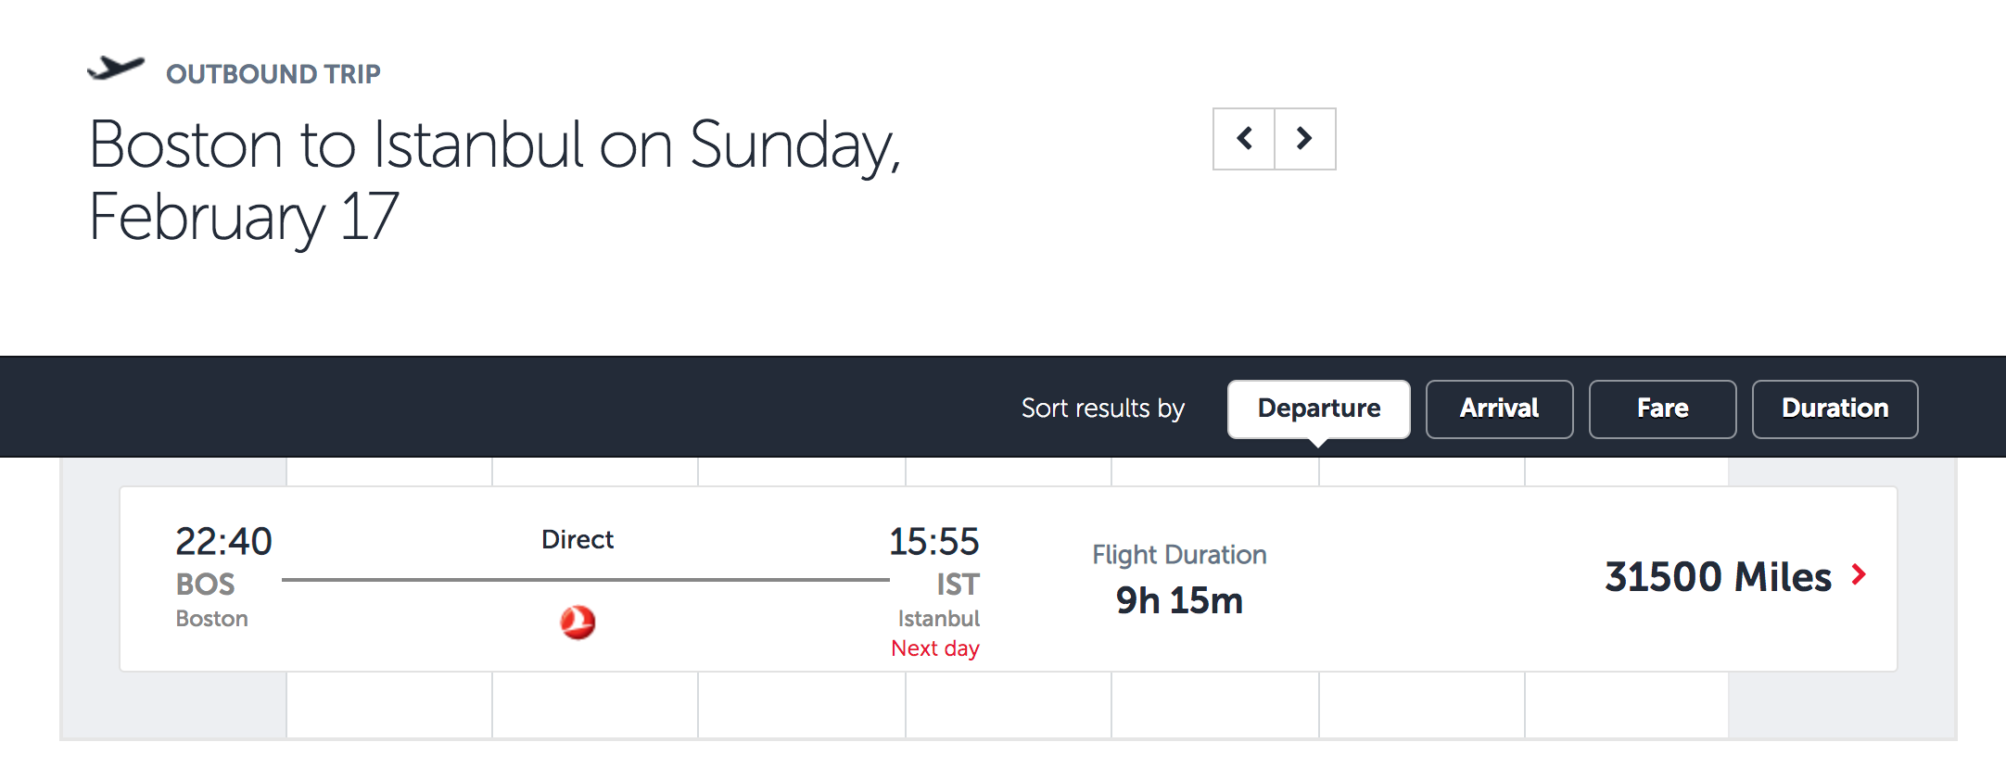Viewport: 2006px width, 780px height.
Task: Click the Boston to Istanbul heading
Action: point(494,181)
